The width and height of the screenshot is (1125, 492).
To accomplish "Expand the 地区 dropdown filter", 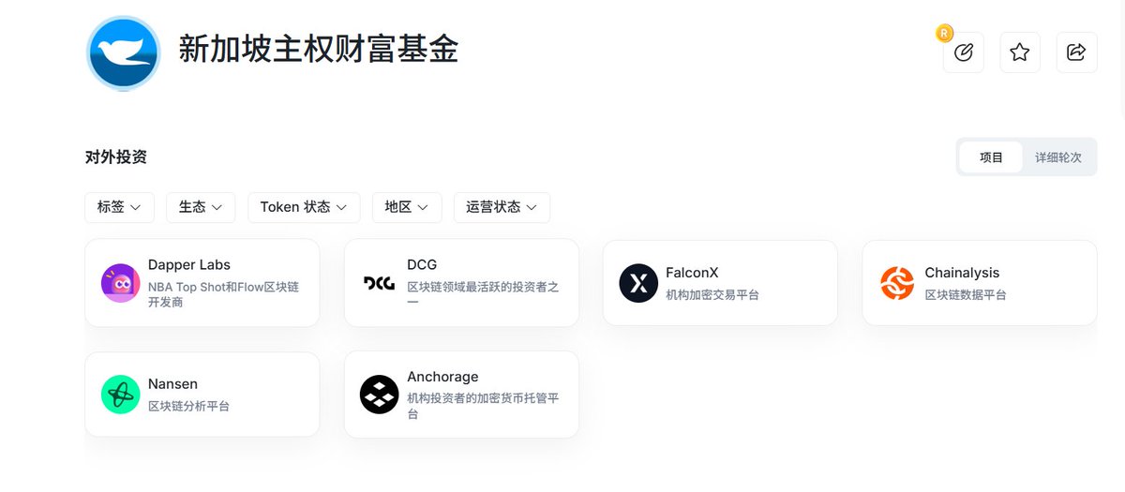I will (407, 207).
